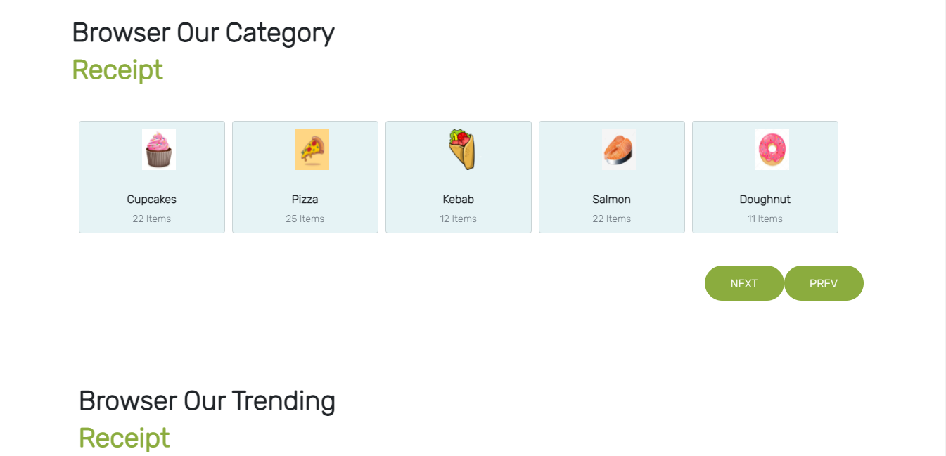Viewport: 946px width, 456px height.
Task: Click the Kebab 12 Items label
Action: click(459, 219)
